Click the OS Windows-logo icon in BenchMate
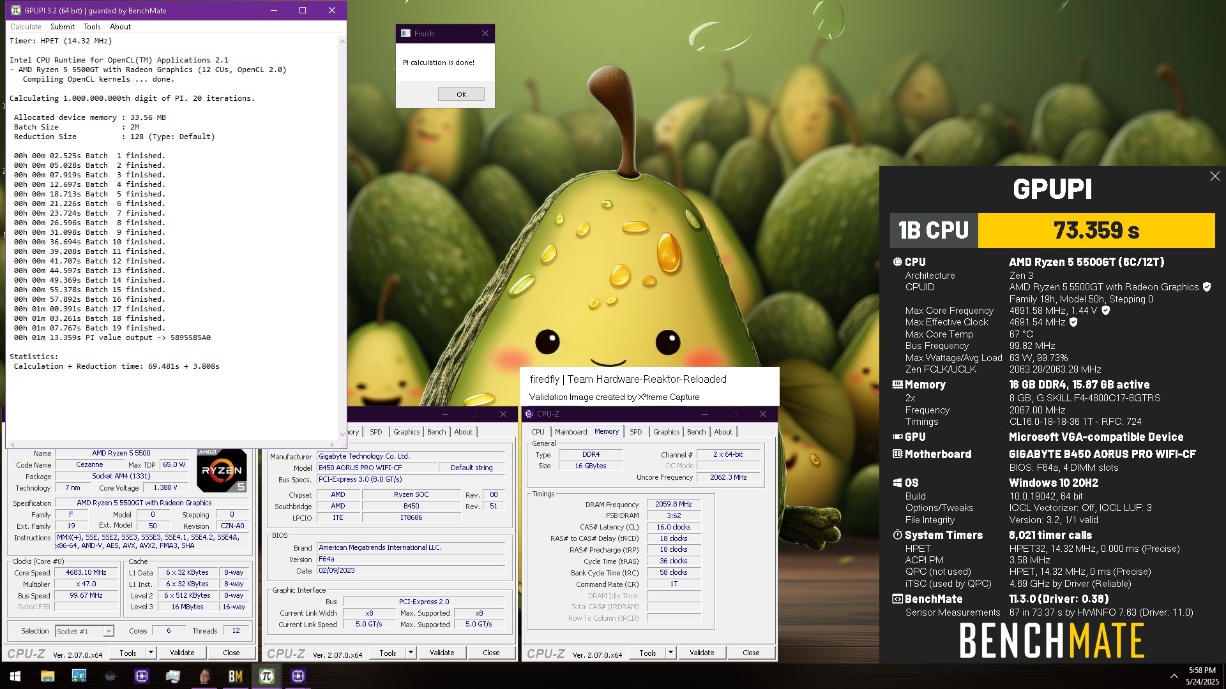 tap(897, 483)
